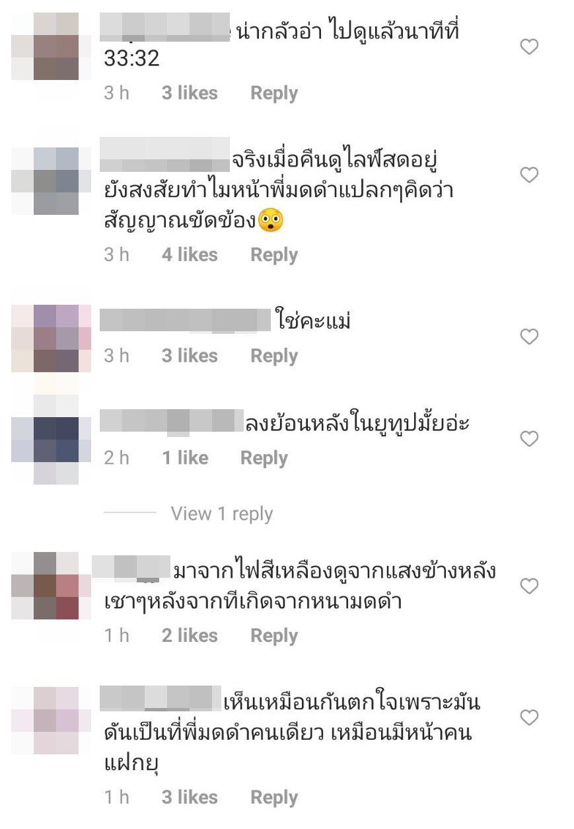574x829 pixels.
Task: Like the comment mentioning 33:32
Action: click(530, 47)
